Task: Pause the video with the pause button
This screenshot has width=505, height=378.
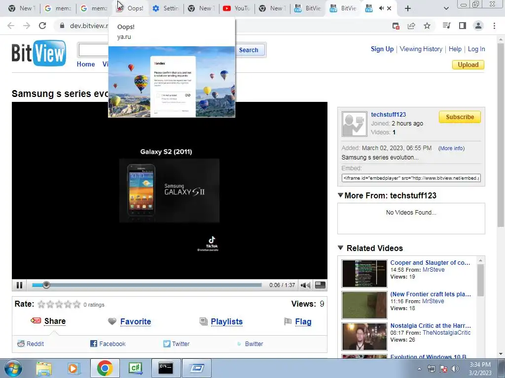Action: pos(19,285)
